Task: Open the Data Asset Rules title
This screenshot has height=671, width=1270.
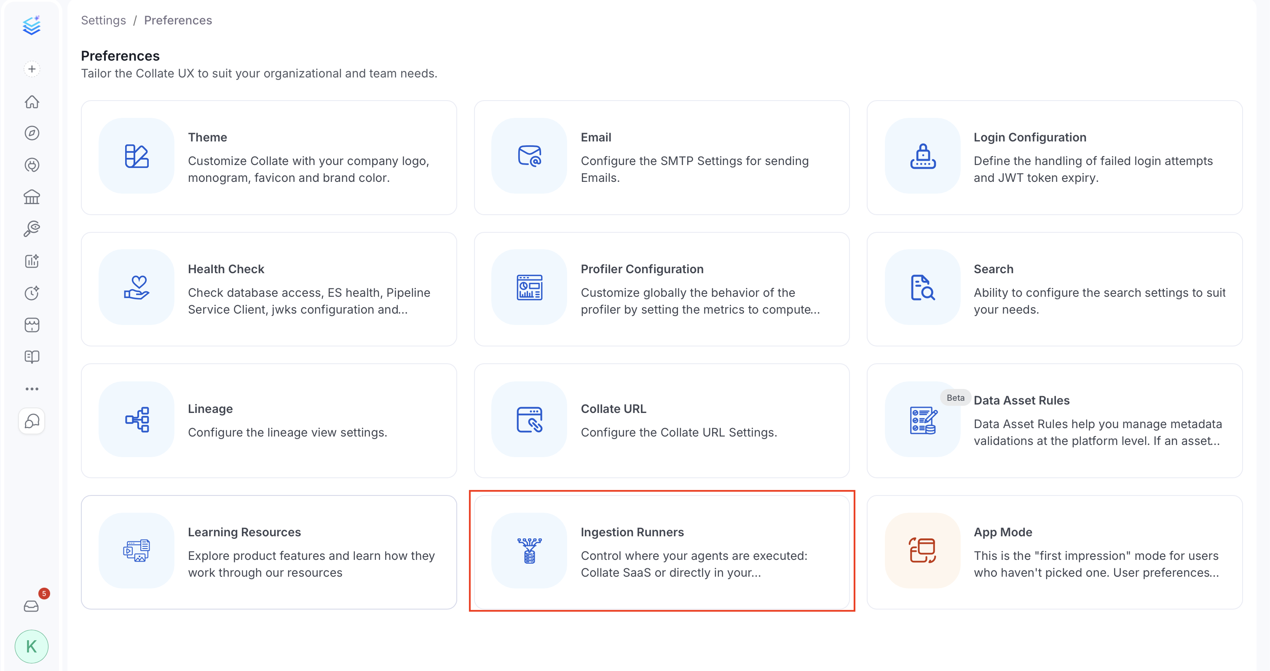Action: click(x=1021, y=400)
